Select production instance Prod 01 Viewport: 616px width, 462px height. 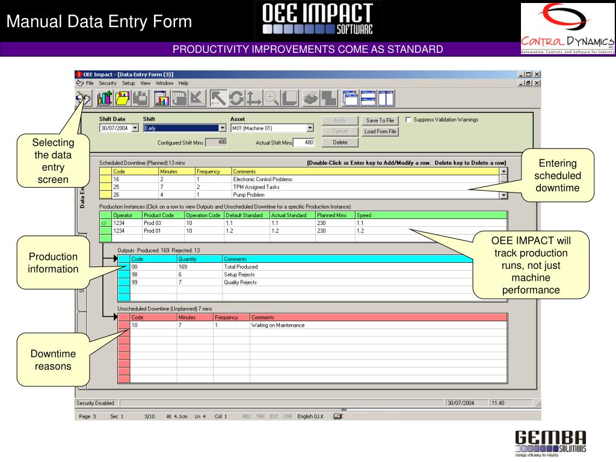[x=303, y=230]
